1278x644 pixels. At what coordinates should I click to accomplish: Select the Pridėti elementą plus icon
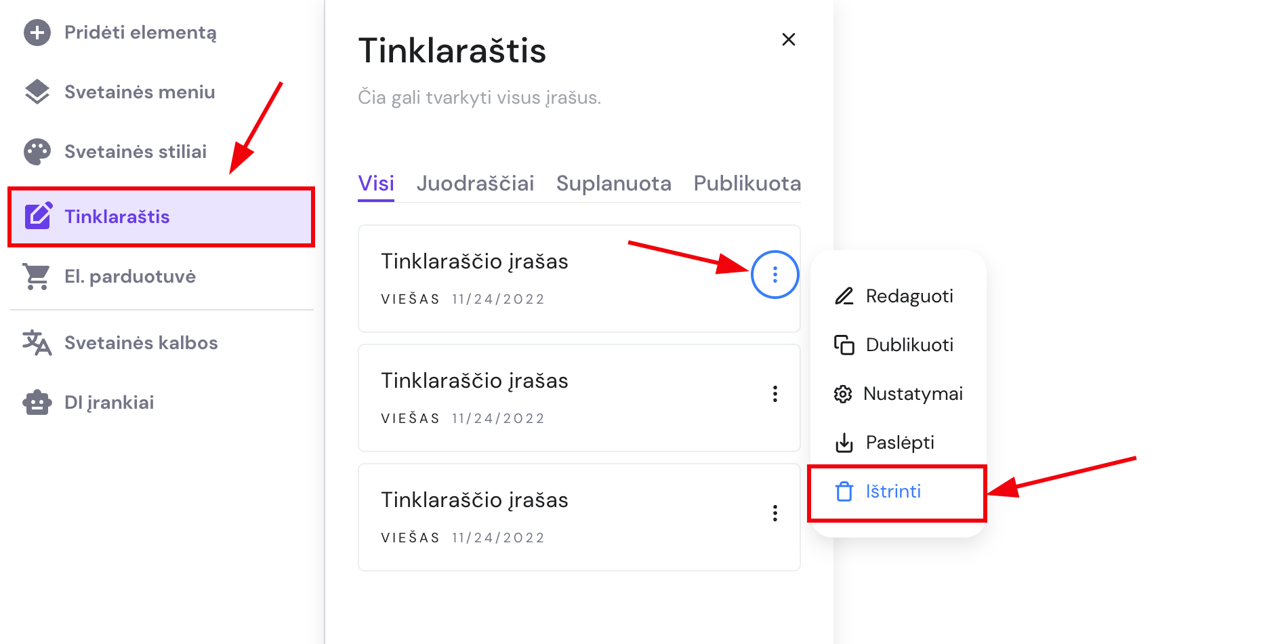pos(37,32)
